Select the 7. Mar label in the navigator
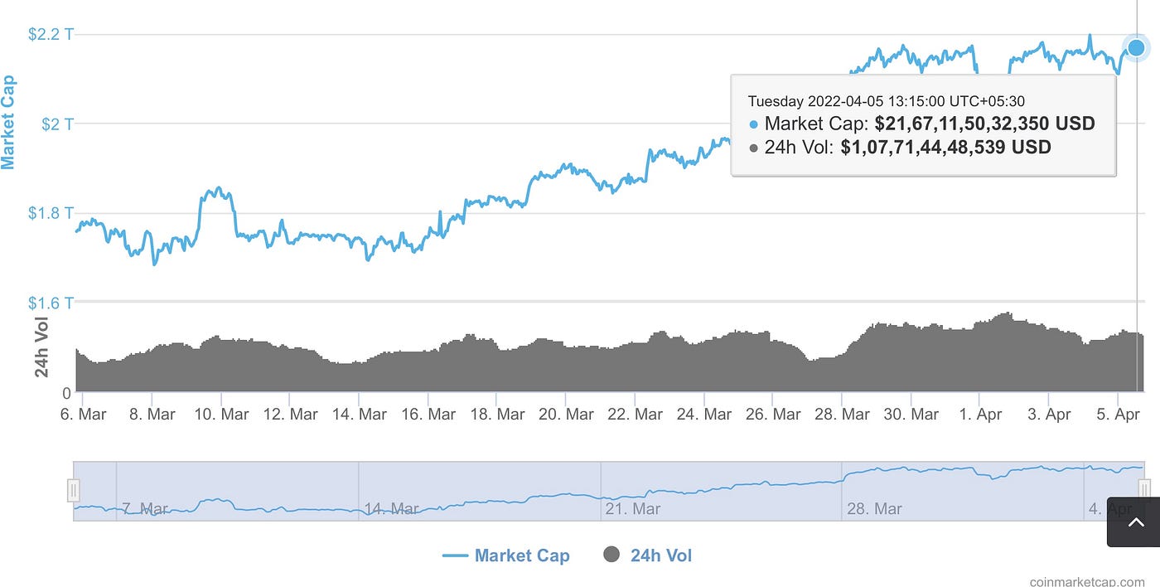Image resolution: width=1160 pixels, height=587 pixels. [x=144, y=508]
